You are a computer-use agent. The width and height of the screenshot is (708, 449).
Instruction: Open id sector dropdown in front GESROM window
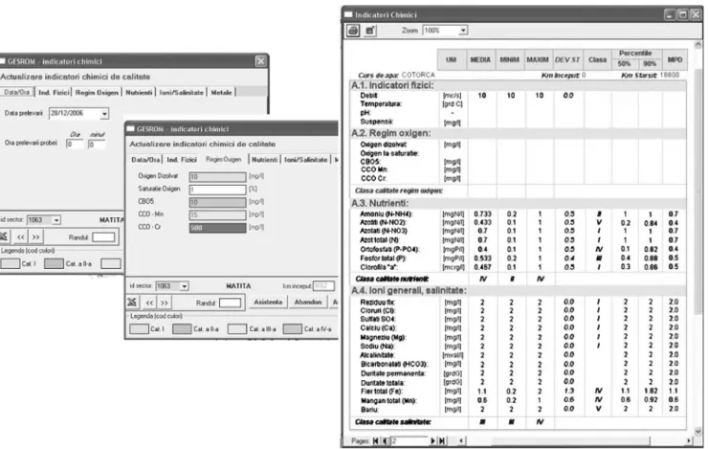[185, 286]
